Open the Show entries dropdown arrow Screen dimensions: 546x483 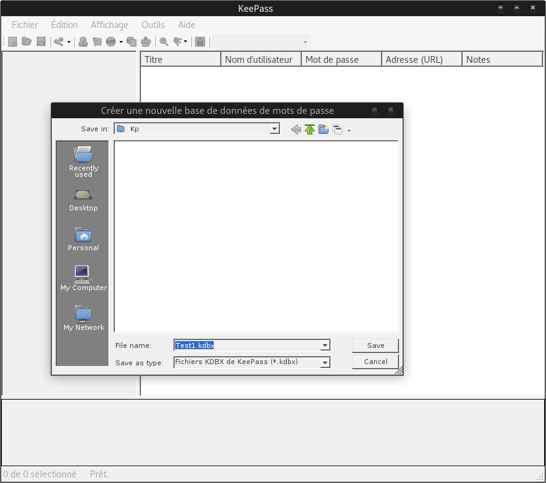pos(185,42)
